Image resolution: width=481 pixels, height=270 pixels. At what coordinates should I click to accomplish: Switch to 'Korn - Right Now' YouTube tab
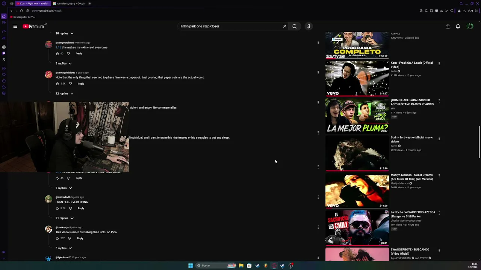tap(32, 3)
